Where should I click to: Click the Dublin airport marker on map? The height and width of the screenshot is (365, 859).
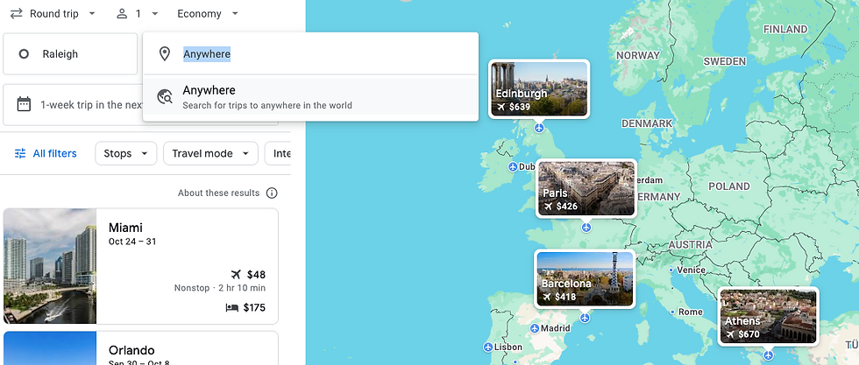tap(513, 167)
